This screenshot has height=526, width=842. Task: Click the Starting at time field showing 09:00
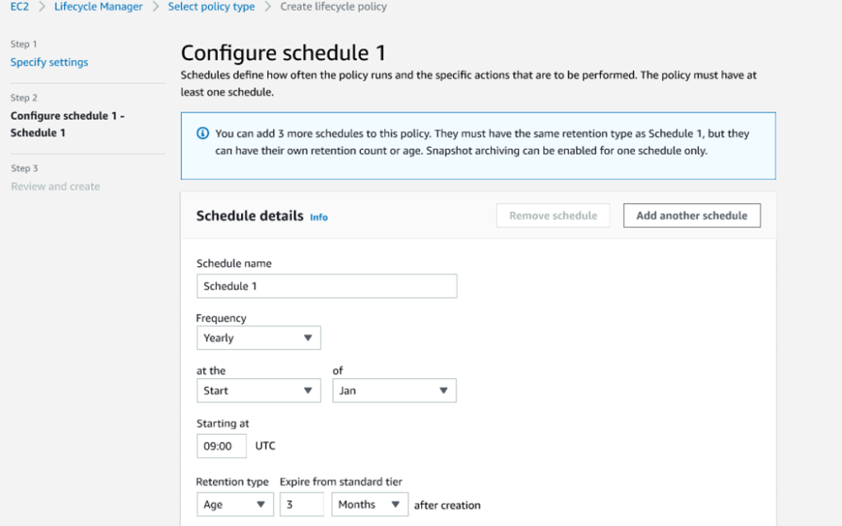click(221, 445)
